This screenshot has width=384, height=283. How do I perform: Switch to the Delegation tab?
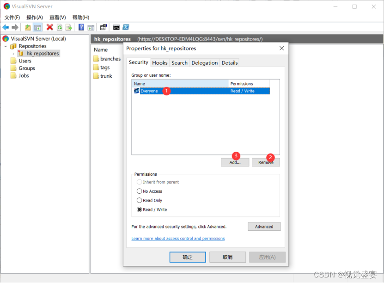pos(205,63)
